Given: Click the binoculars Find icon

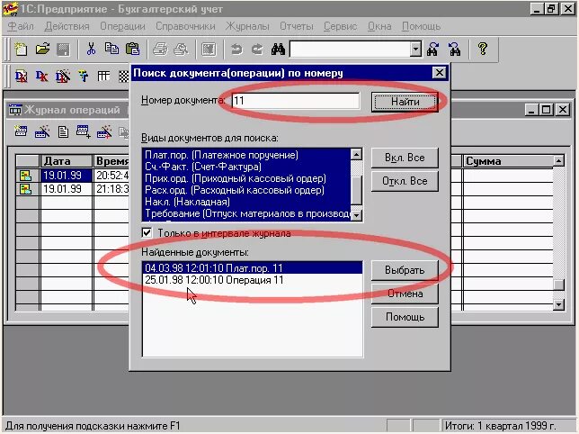Looking at the screenshot, I should (278, 49).
